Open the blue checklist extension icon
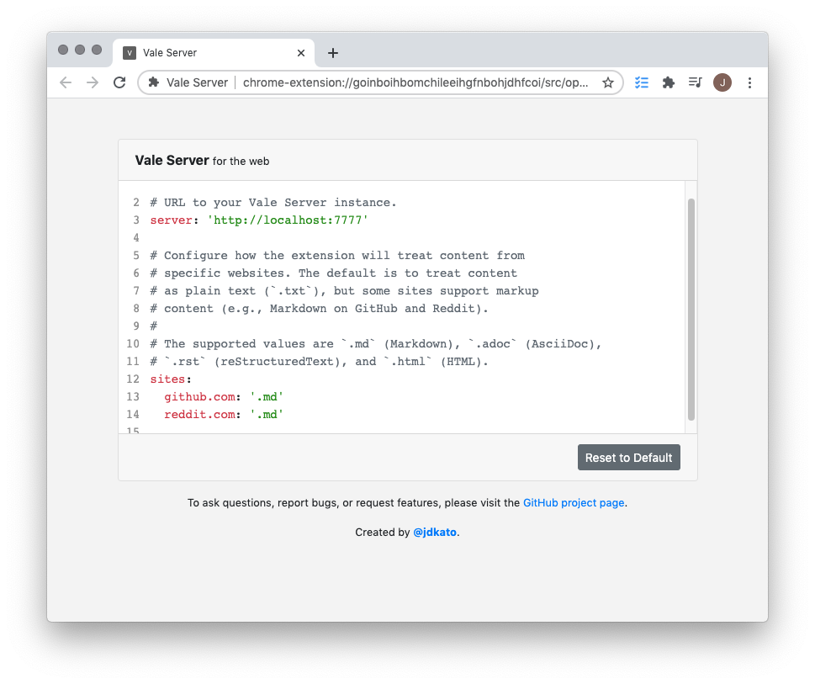The image size is (815, 684). point(642,82)
